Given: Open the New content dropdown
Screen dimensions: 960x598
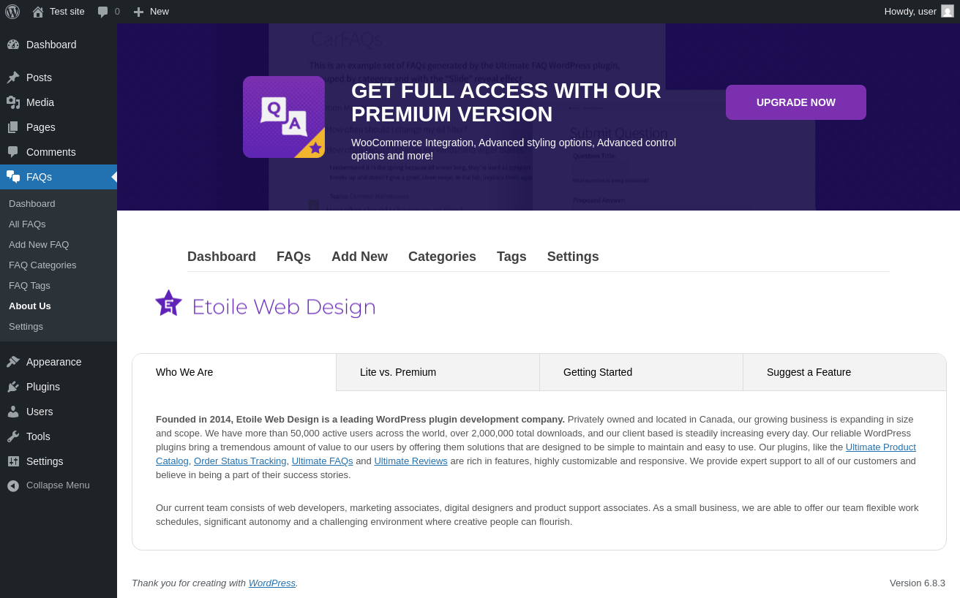Looking at the screenshot, I should (x=151, y=12).
